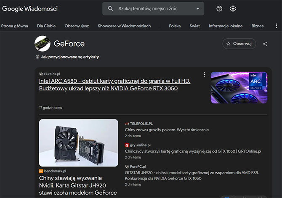Open the settings gear icon
The image size is (282, 198).
(x=233, y=8)
